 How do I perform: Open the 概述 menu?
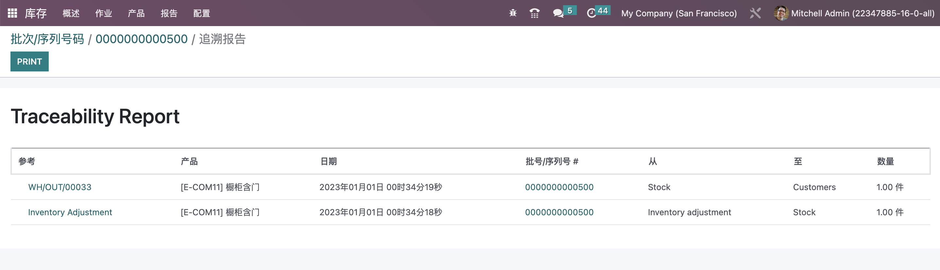(x=71, y=13)
